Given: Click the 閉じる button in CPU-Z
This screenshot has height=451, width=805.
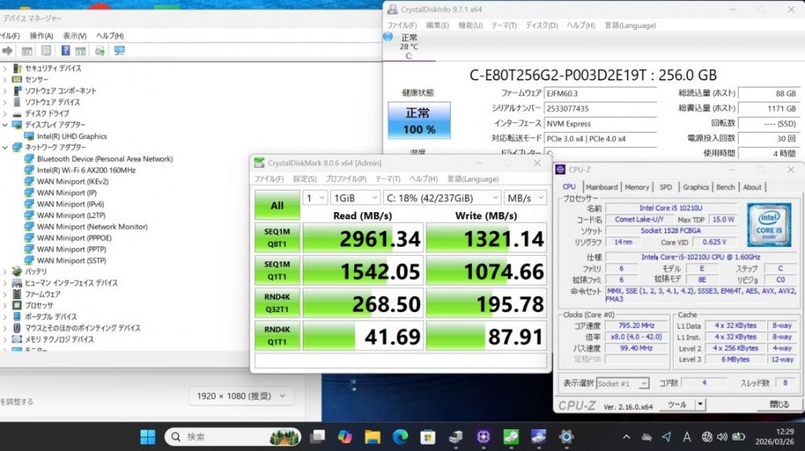Looking at the screenshot, I should tap(778, 404).
